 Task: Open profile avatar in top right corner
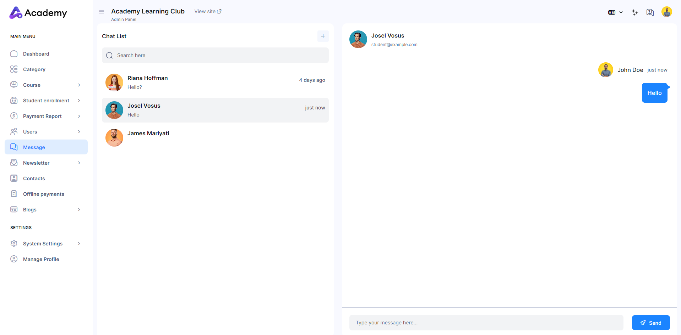[666, 12]
